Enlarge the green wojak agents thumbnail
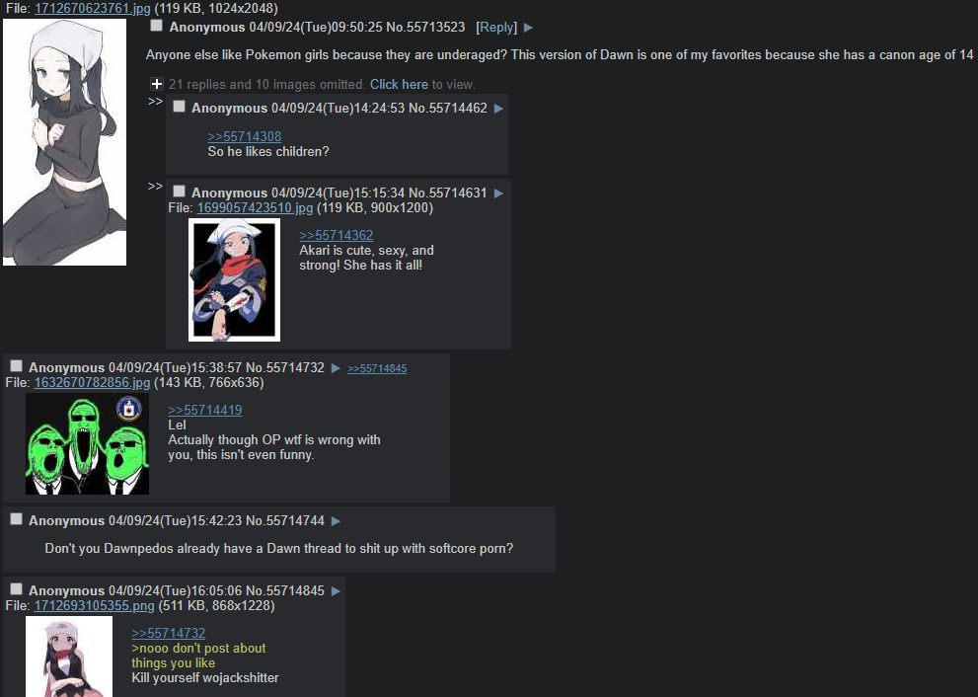Viewport: 978px width, 697px height. click(x=87, y=443)
